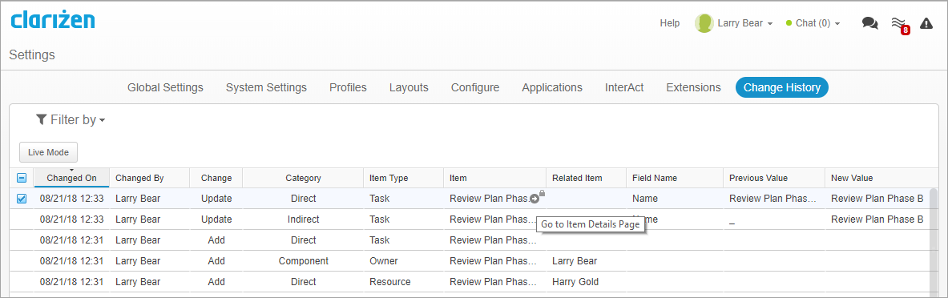Expand the Chat (0) dropdown

(813, 23)
